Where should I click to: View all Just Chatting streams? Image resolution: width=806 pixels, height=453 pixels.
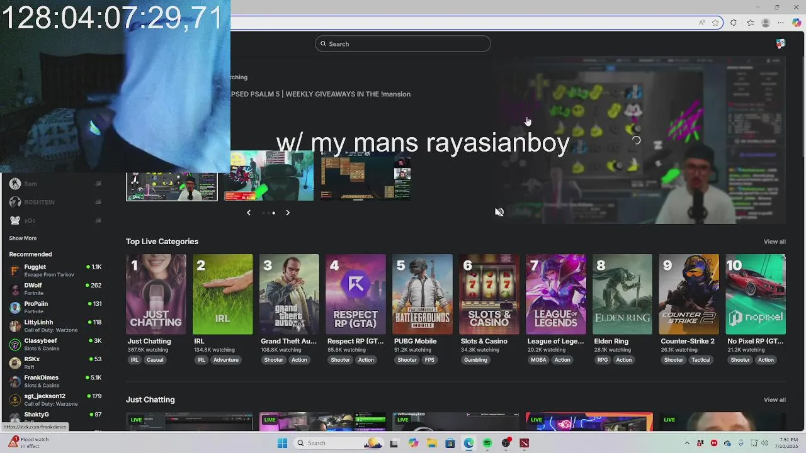tap(775, 400)
